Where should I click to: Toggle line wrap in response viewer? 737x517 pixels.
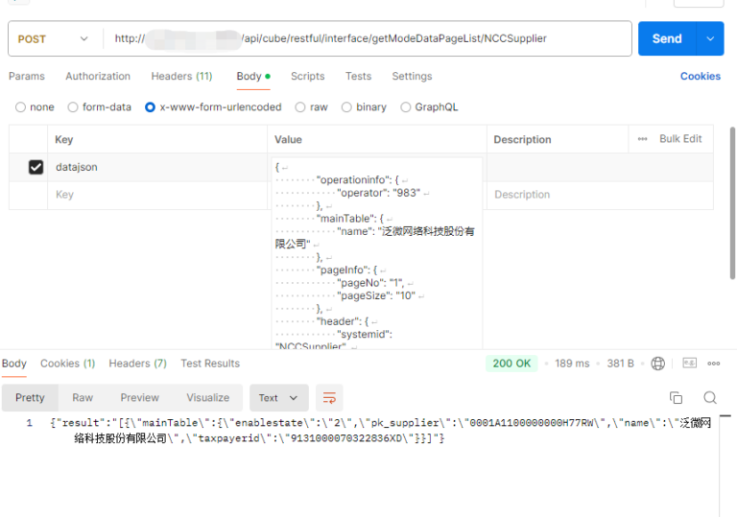[329, 397]
